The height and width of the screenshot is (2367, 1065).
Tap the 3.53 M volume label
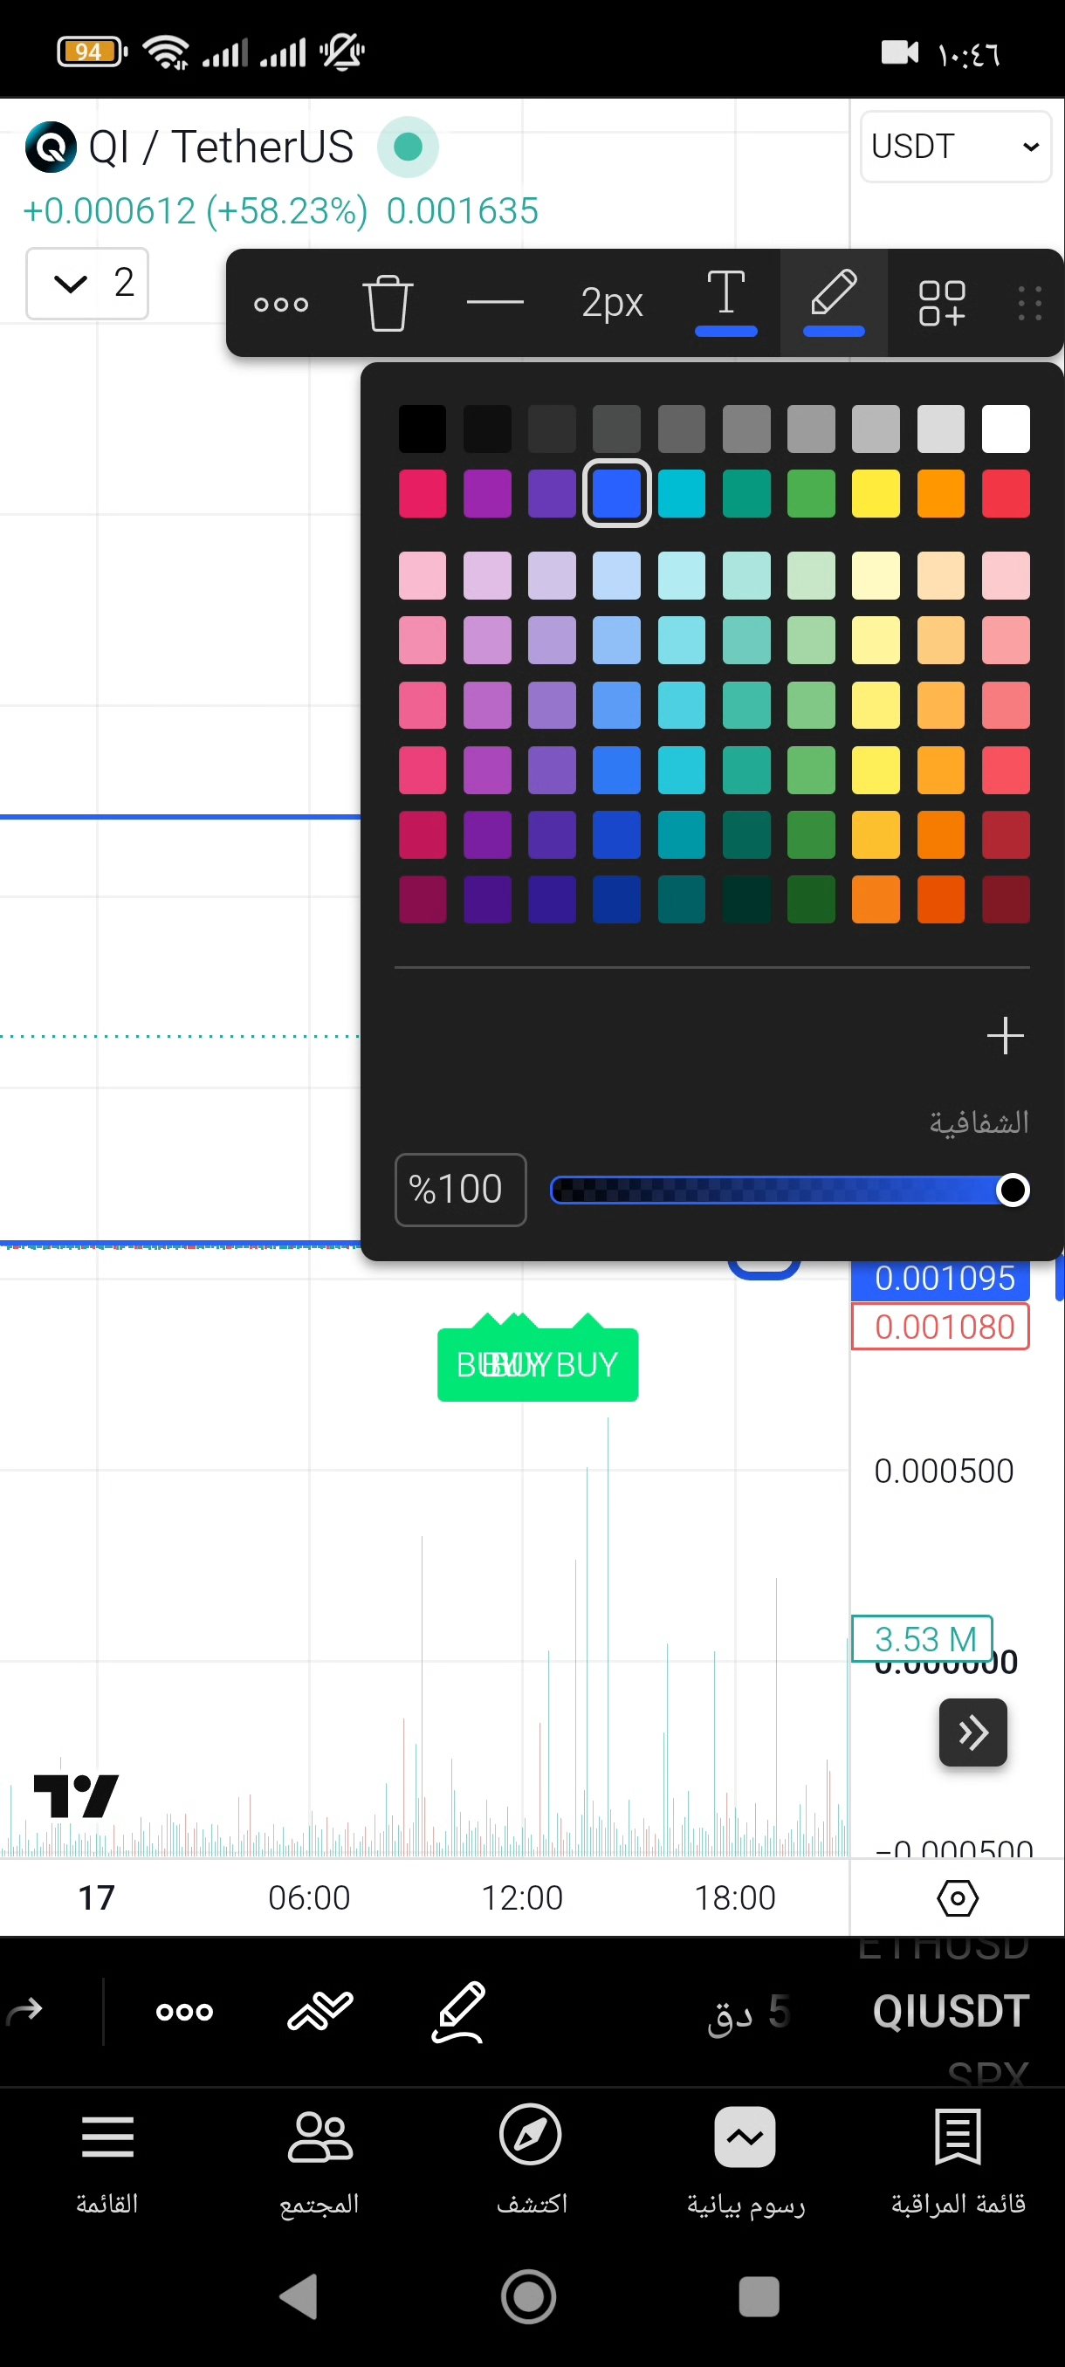click(x=923, y=1638)
